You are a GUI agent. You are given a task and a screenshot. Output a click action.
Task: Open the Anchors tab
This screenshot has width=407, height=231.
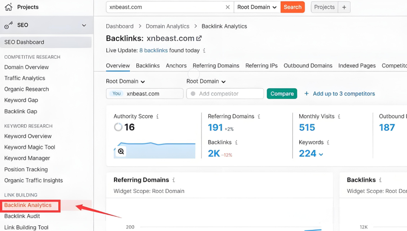[176, 66]
